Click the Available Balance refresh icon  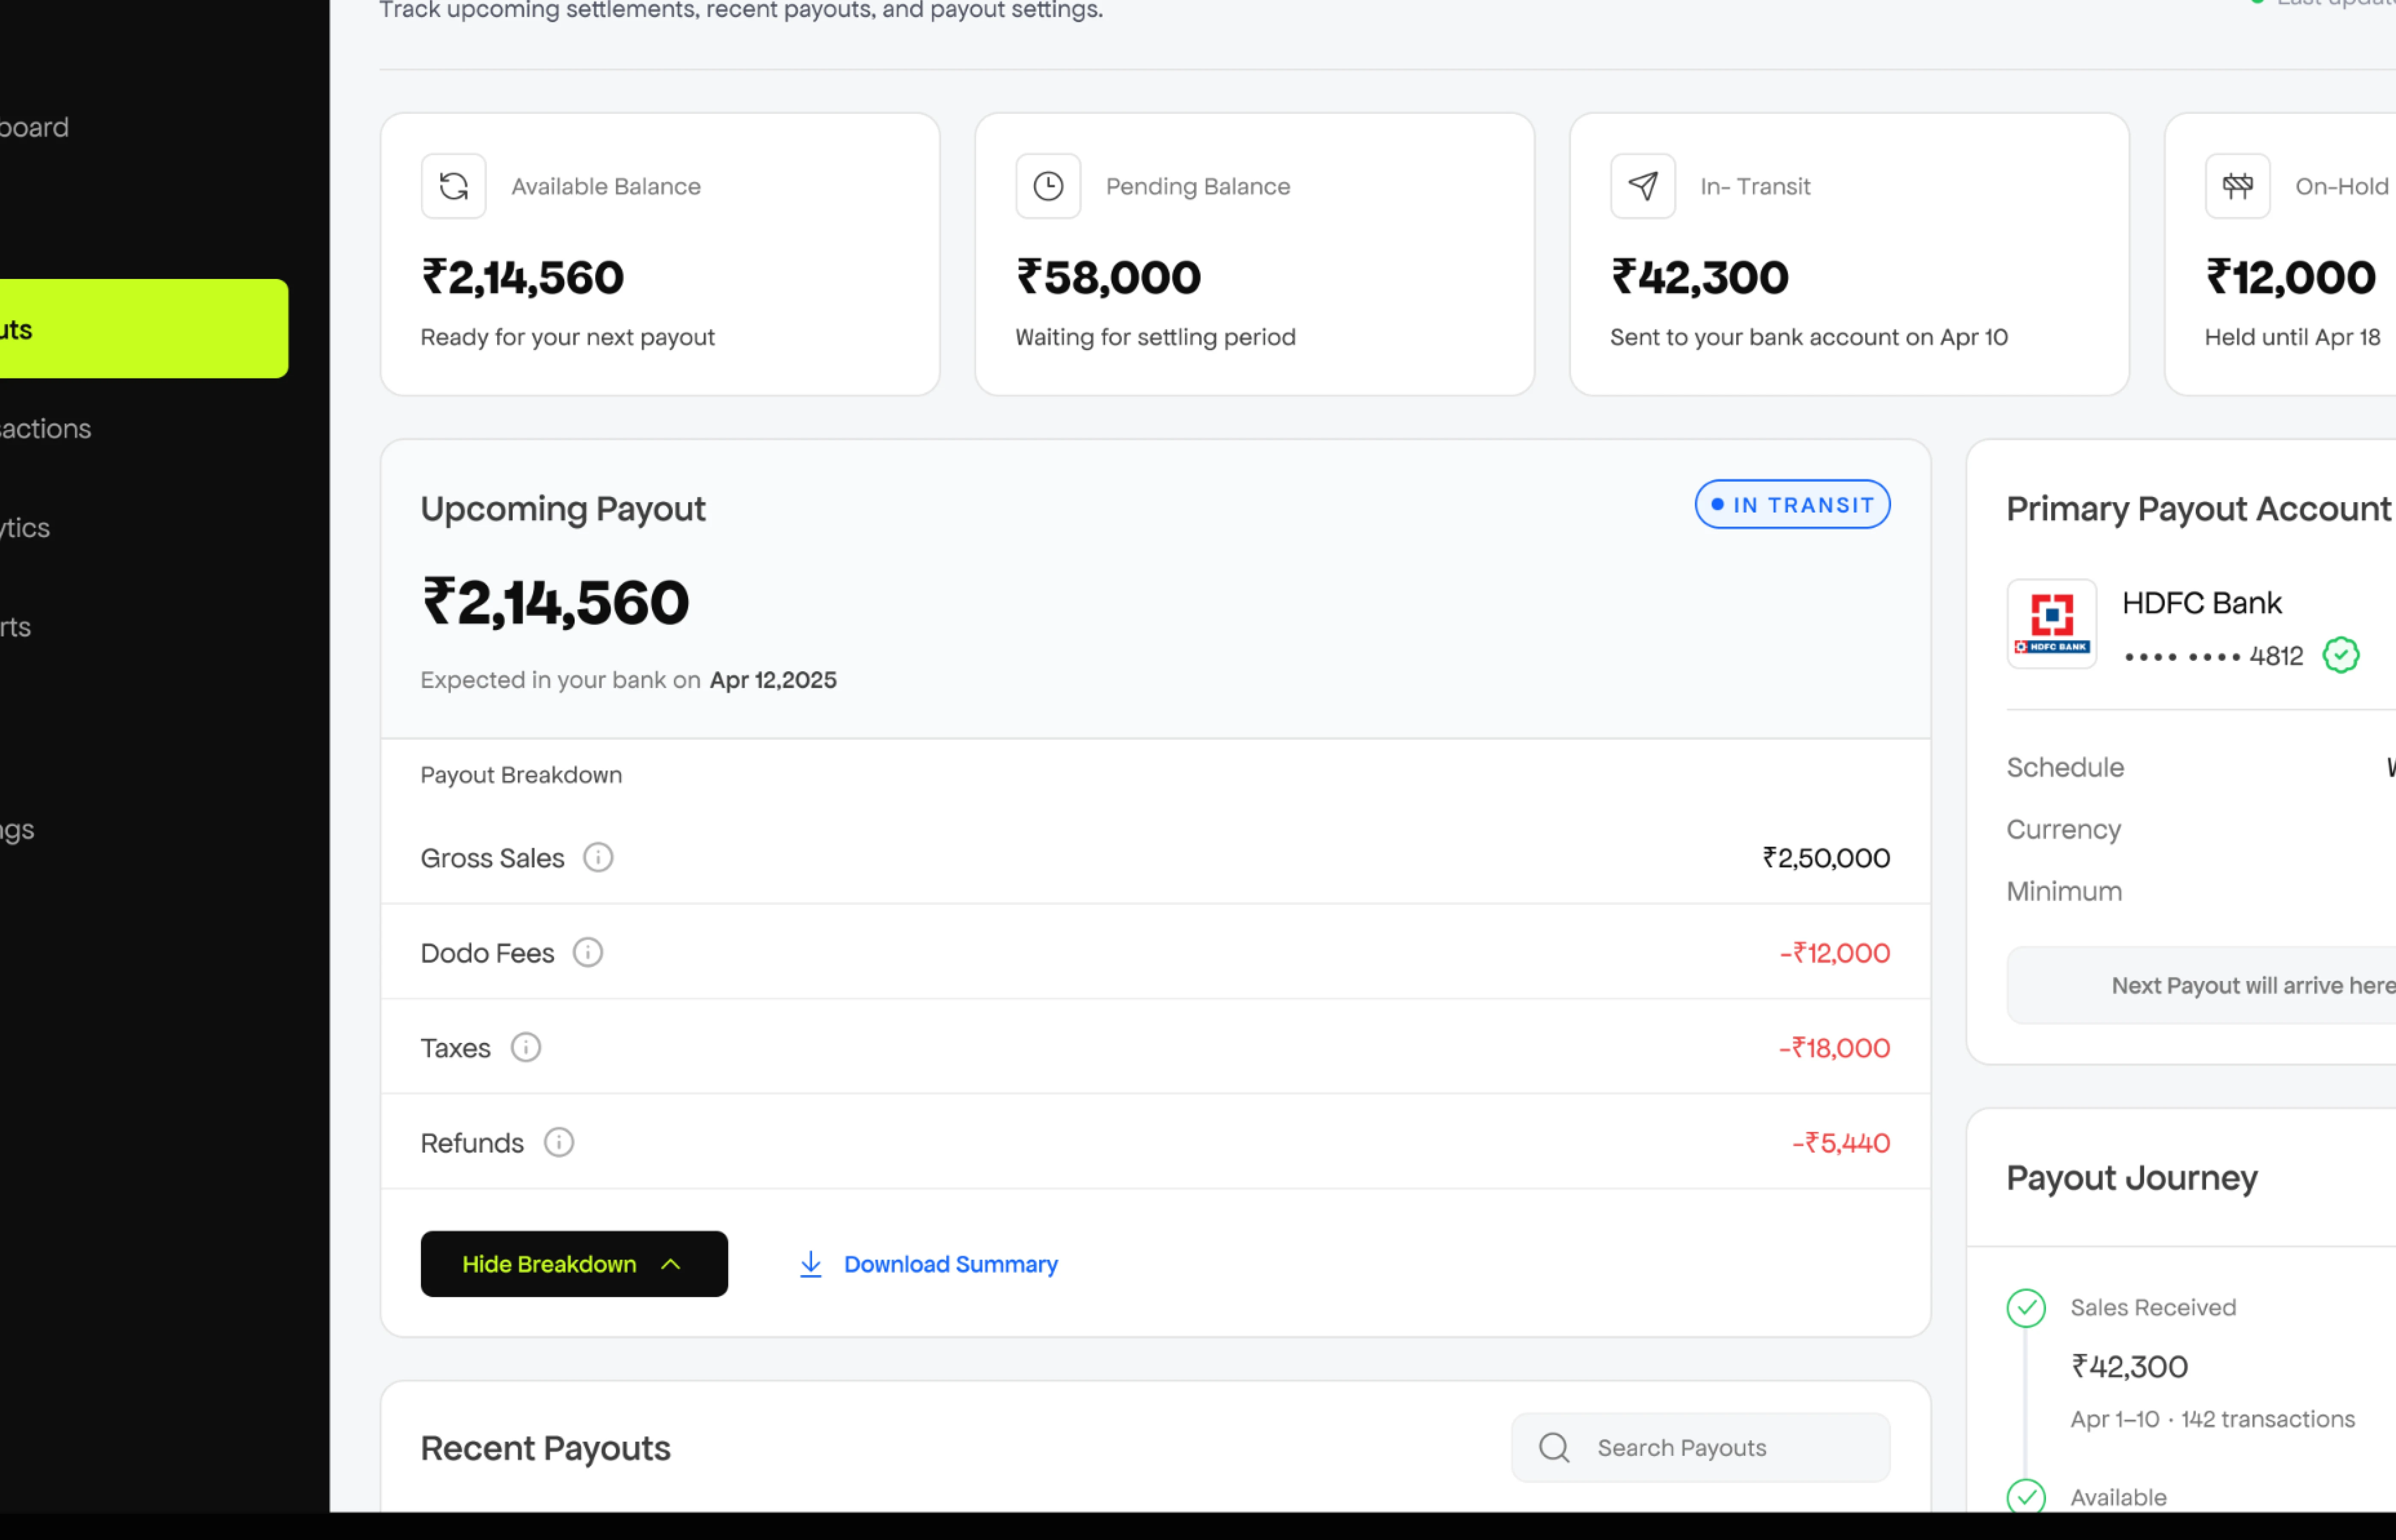point(453,186)
